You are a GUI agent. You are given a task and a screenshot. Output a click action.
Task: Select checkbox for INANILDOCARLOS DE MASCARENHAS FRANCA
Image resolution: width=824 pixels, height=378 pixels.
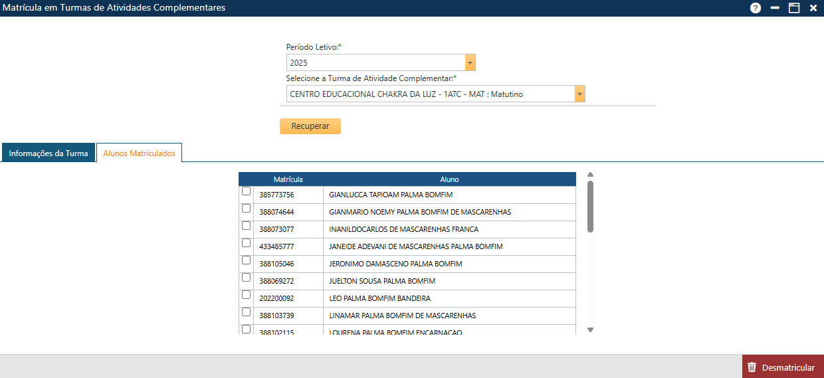(247, 226)
